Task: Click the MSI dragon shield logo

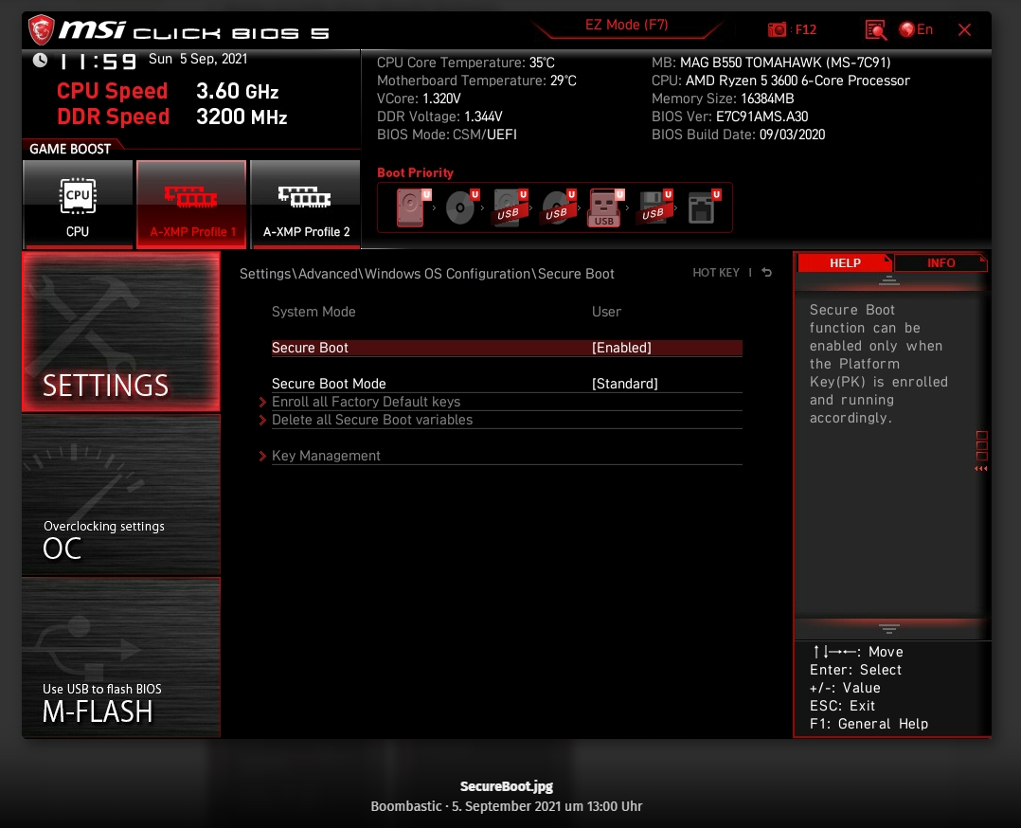Action: 41,30
